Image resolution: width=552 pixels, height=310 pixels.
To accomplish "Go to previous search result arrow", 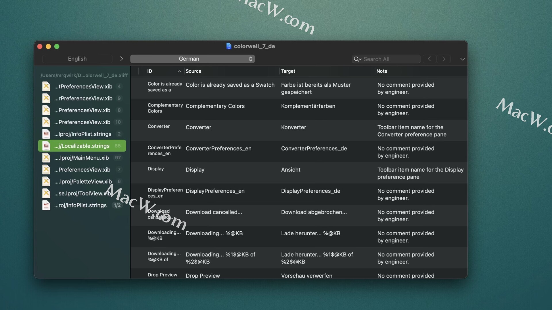I will [x=429, y=59].
